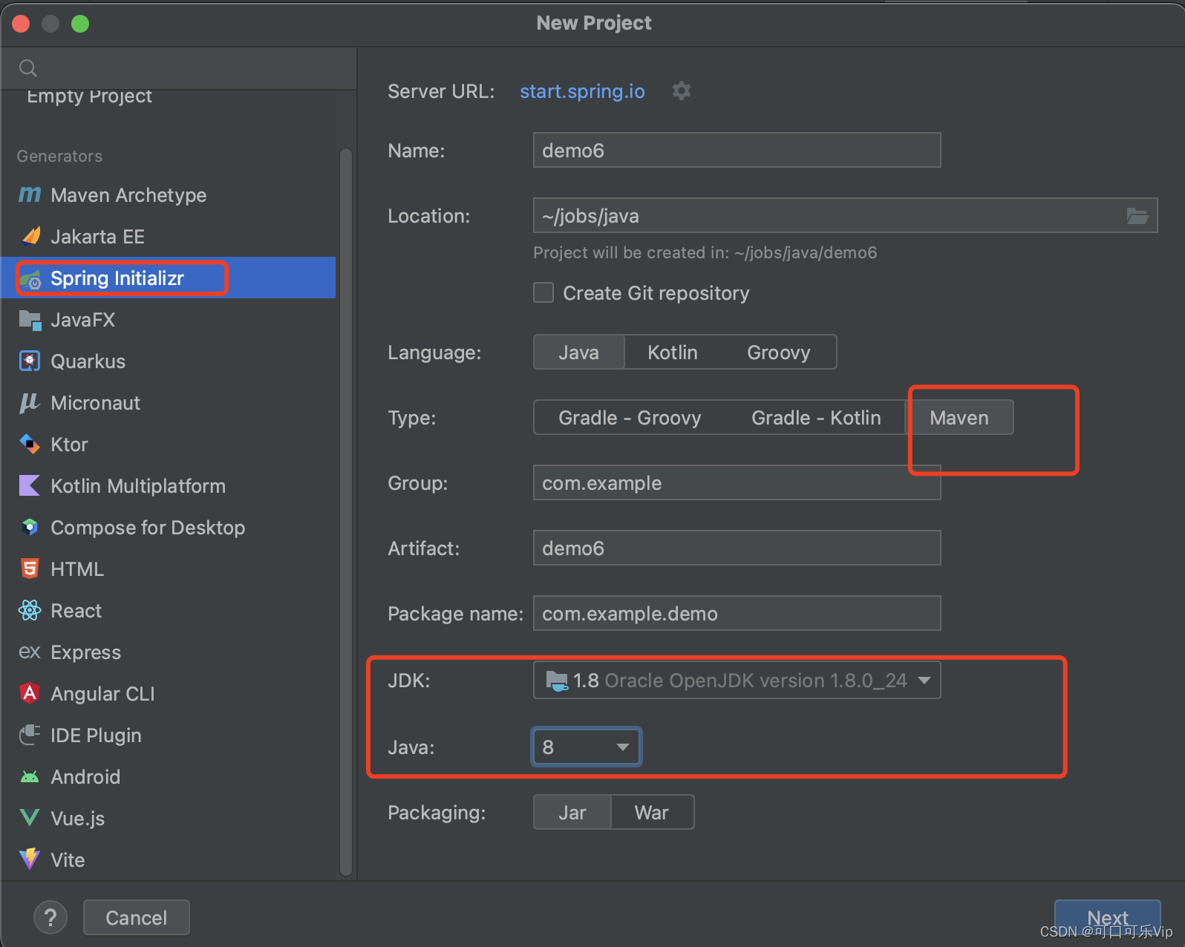
Task: Click the Android robot icon
Action: 30,777
